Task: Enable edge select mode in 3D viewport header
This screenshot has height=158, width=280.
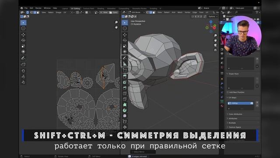Action: pos(150,12)
